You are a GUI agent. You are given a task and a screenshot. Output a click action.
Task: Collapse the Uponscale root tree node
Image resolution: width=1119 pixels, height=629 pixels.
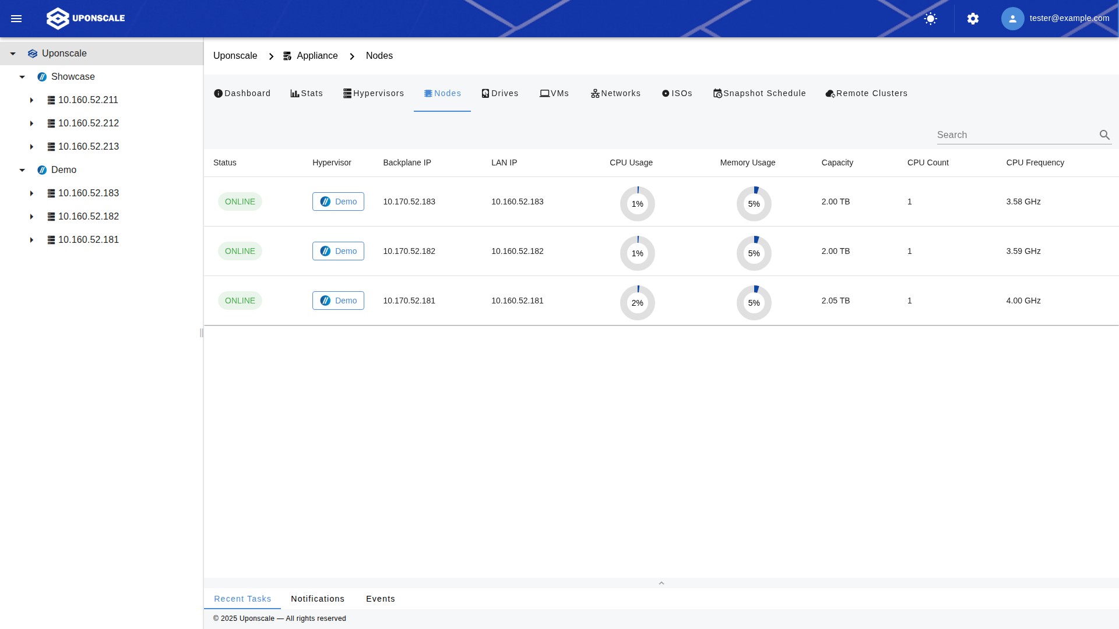pyautogui.click(x=13, y=54)
